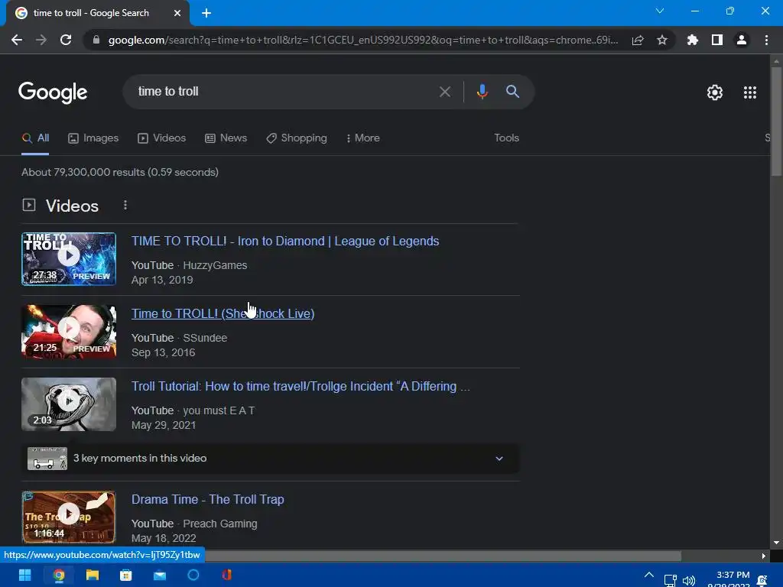The width and height of the screenshot is (783, 587).
Task: Go back to the previous page
Action: click(17, 40)
